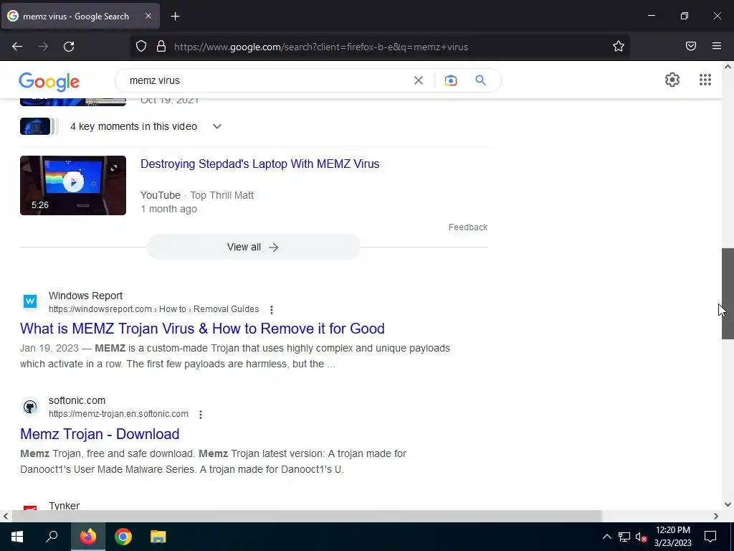Submit search with the magnifying glass icon
734x551 pixels.
click(x=481, y=80)
